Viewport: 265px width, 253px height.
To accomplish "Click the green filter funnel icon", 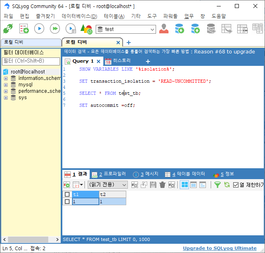I will (217, 185).
